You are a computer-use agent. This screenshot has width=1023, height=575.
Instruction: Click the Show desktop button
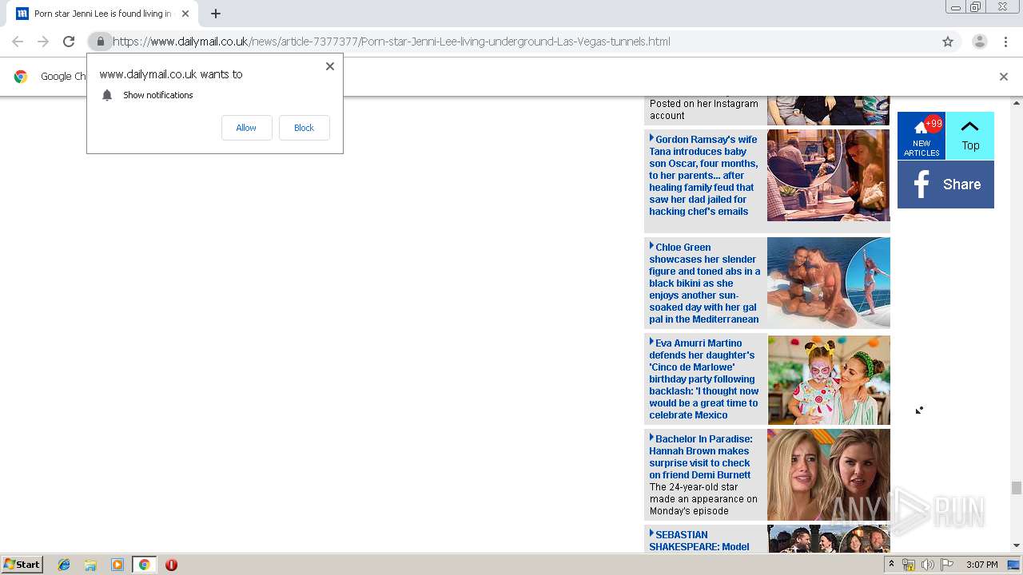1014,565
